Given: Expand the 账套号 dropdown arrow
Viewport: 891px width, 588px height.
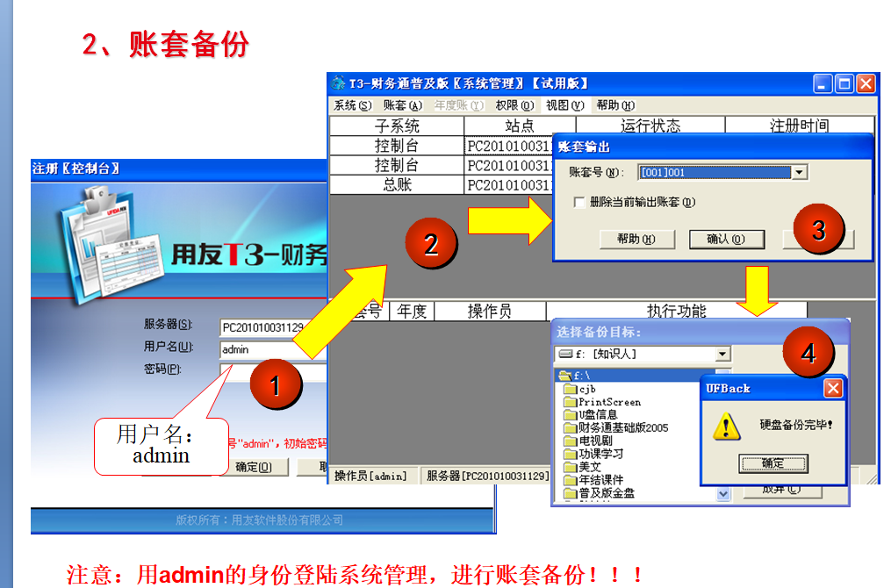Looking at the screenshot, I should [x=800, y=172].
